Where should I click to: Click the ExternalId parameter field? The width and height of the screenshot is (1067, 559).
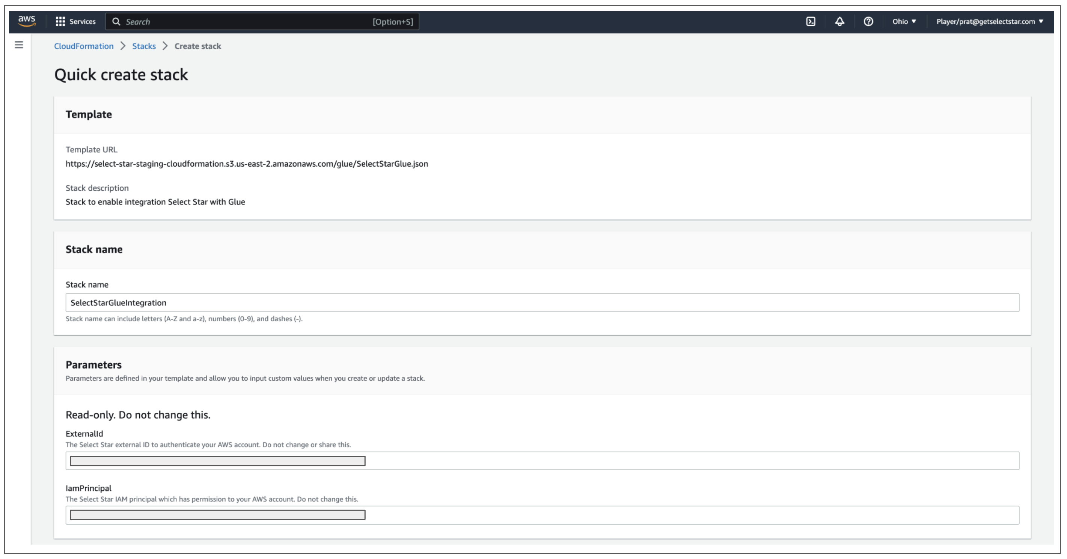[x=542, y=461]
